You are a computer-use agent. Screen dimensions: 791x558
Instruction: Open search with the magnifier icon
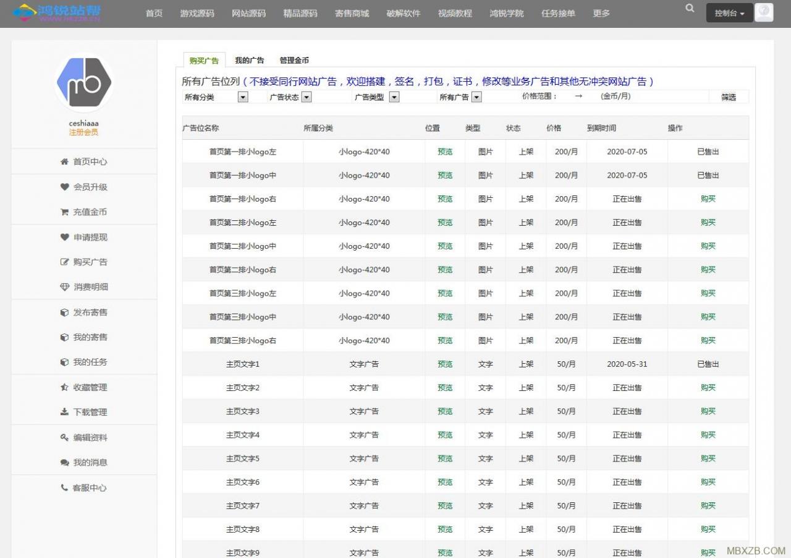coord(690,9)
